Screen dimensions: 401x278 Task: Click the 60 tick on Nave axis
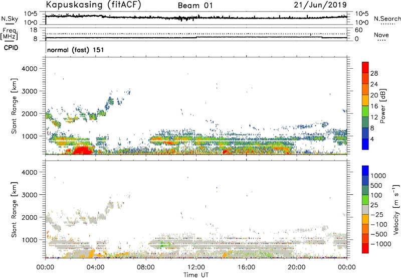point(358,30)
